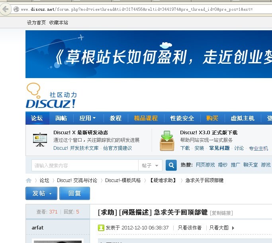Click the 常见问题 link
Image resolution: width=272 pixels, height=243 pixels.
[x=219, y=148]
